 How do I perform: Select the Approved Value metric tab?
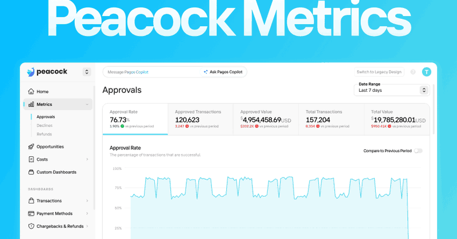[x=266, y=119]
